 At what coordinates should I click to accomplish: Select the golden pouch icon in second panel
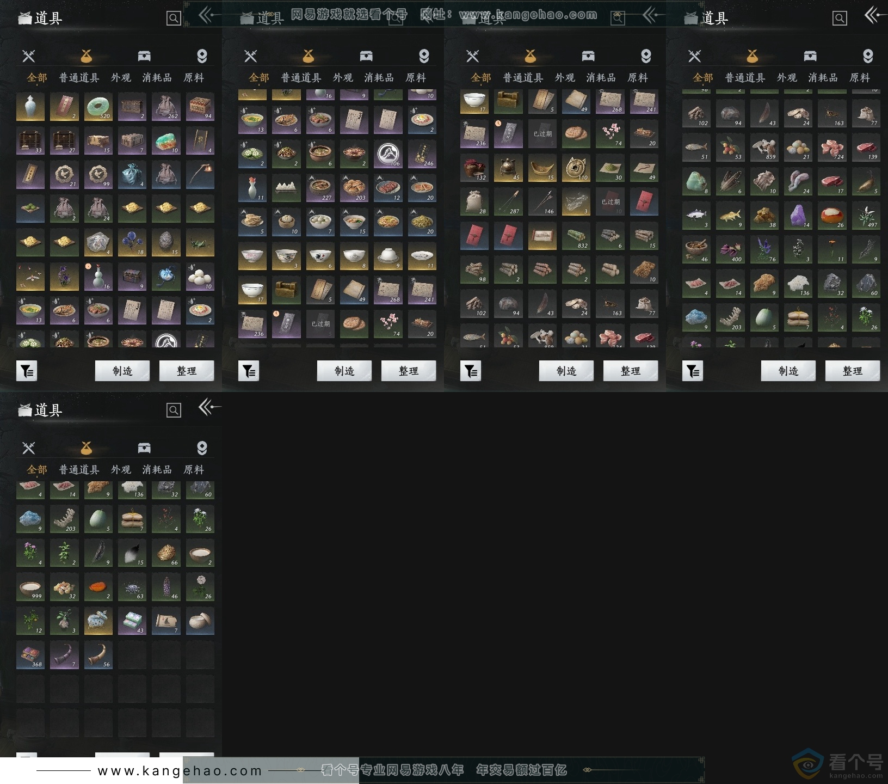coord(309,56)
